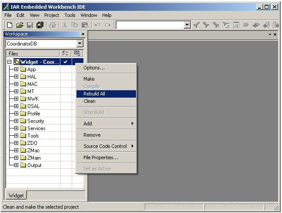Expand the HAL folder
This screenshot has height=213, width=282.
tap(16, 77)
